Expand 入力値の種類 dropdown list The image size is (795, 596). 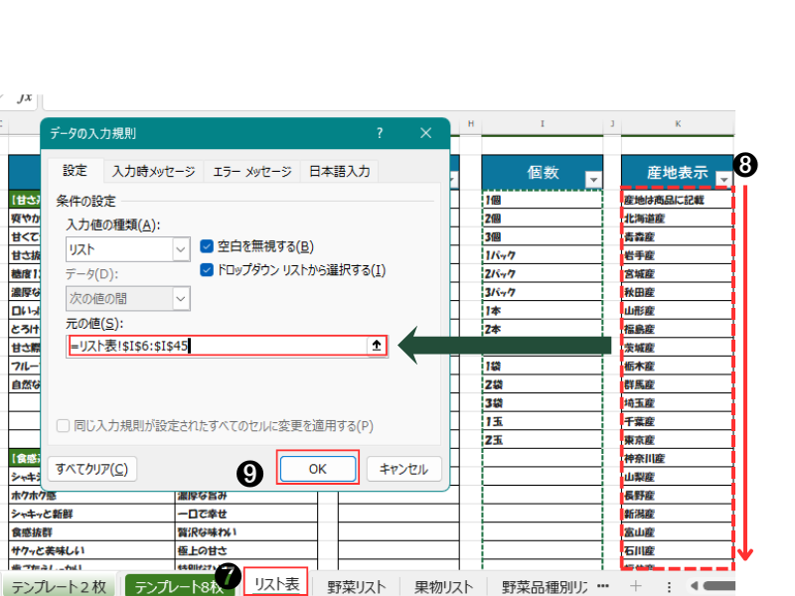(180, 248)
